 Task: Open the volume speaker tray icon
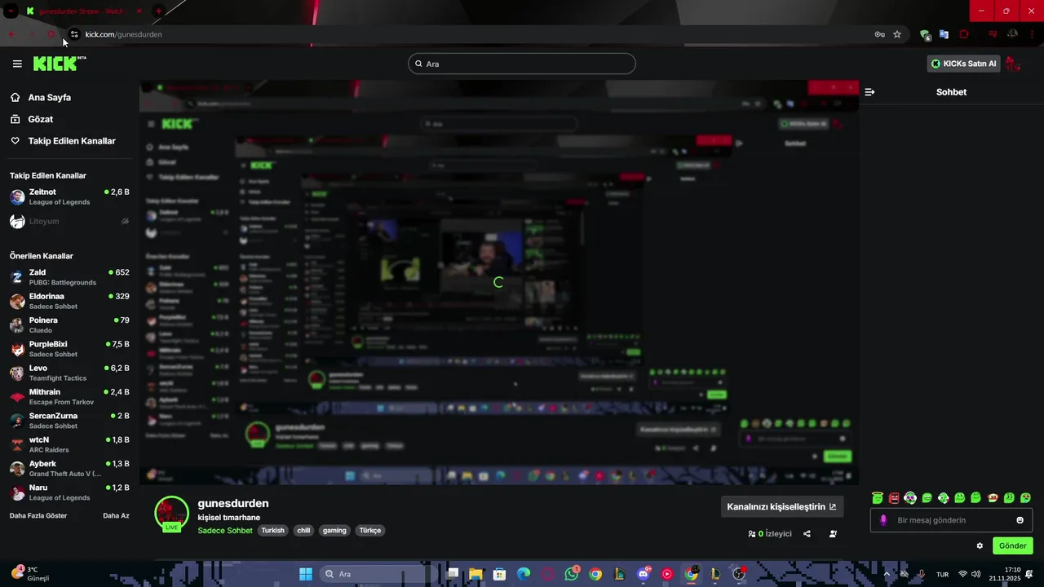[x=976, y=574]
